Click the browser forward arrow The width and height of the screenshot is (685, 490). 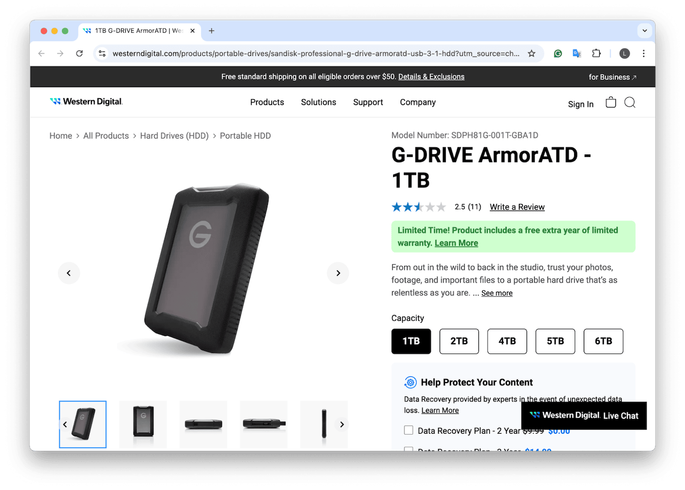point(60,53)
